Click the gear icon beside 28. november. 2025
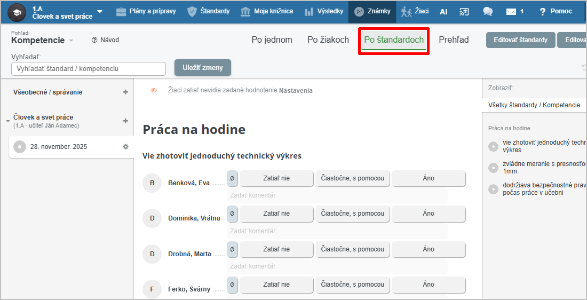The image size is (587, 300). click(126, 147)
